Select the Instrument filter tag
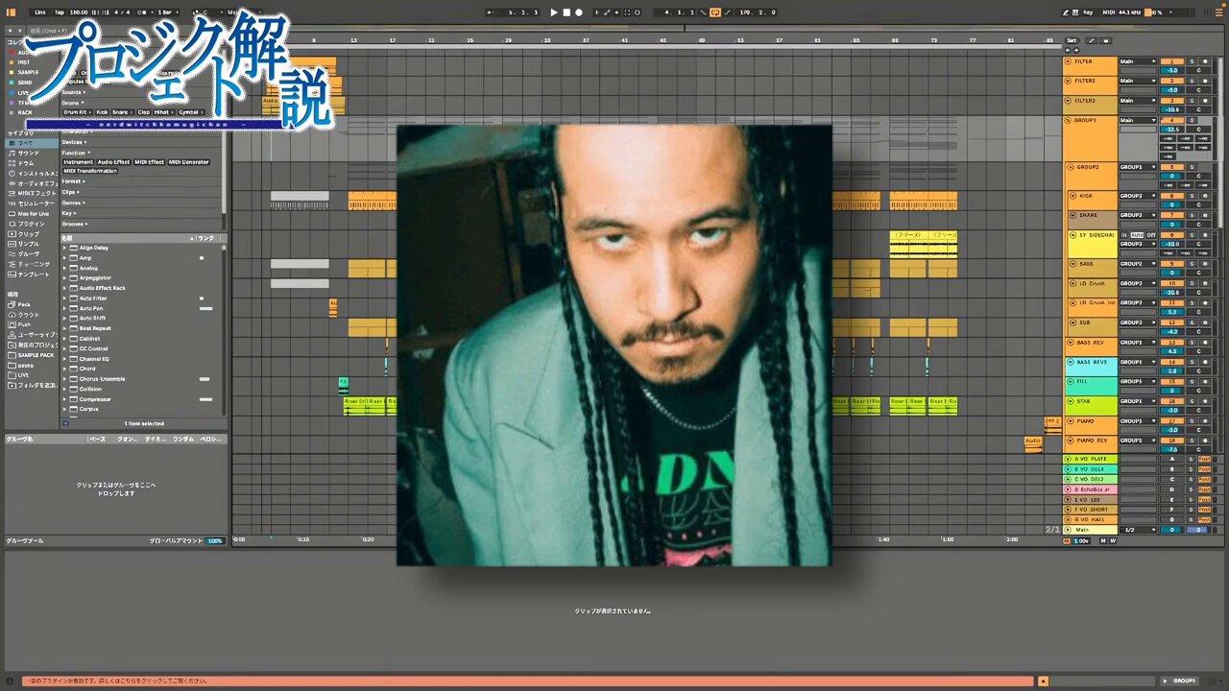 tap(78, 162)
